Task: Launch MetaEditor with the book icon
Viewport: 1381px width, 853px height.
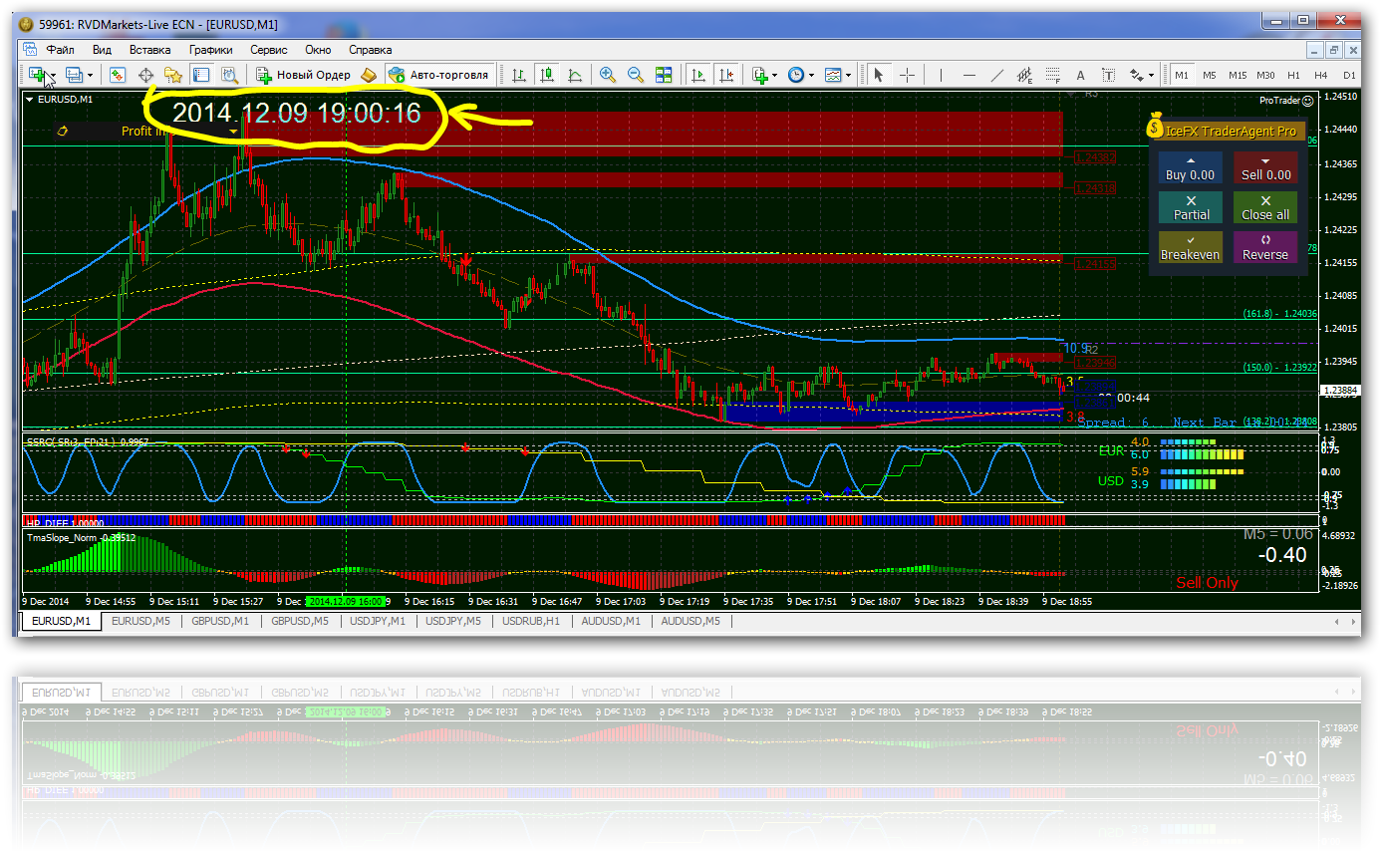Action: [x=368, y=75]
